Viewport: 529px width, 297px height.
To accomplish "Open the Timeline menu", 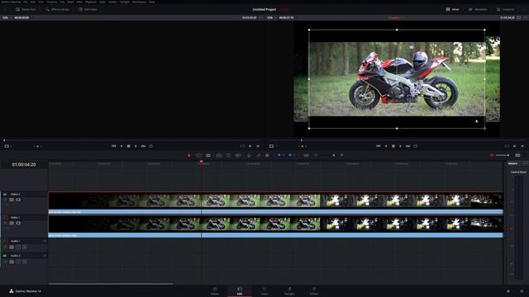I will (x=51, y=2).
